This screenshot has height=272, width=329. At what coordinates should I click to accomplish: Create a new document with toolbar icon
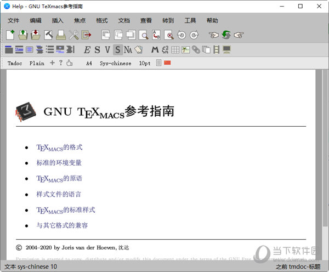[10, 35]
